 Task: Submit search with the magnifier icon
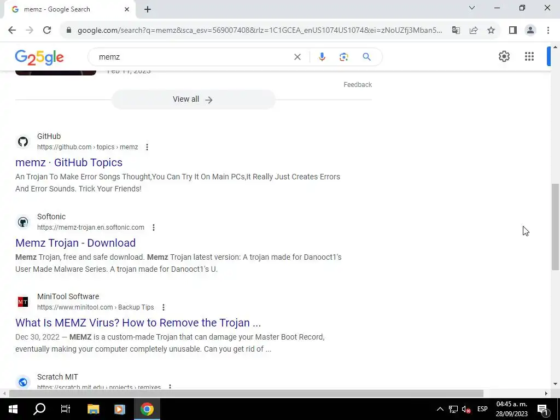pyautogui.click(x=366, y=57)
